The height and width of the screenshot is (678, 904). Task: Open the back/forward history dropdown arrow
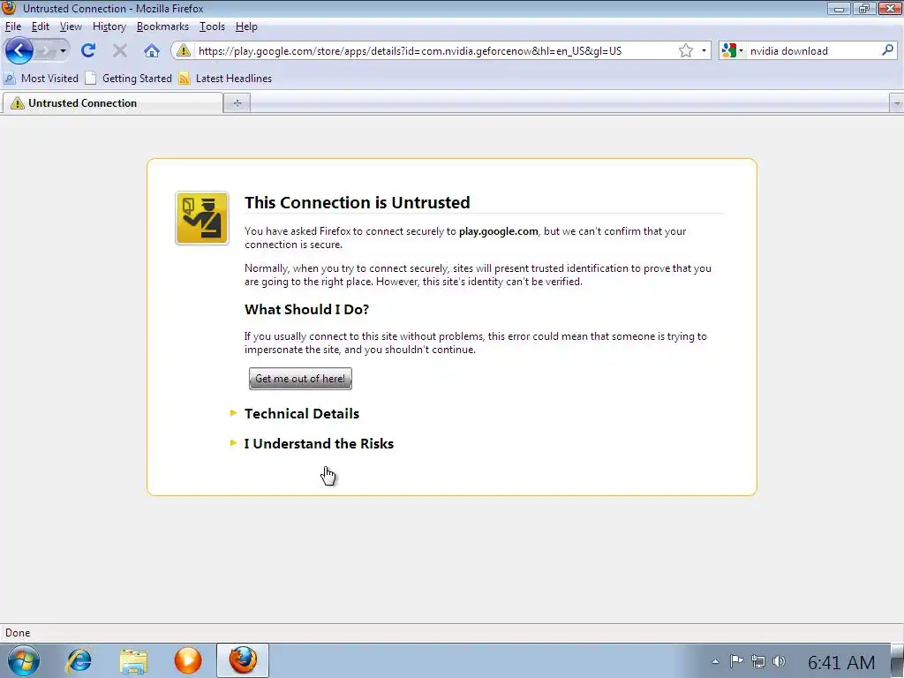(63, 50)
